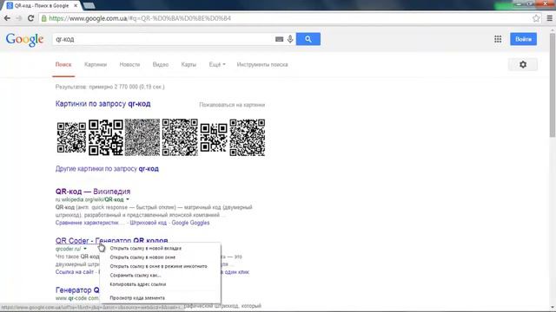The height and width of the screenshot is (312, 556).
Task: Open the third dense QR code thumbnail
Action: (142, 138)
